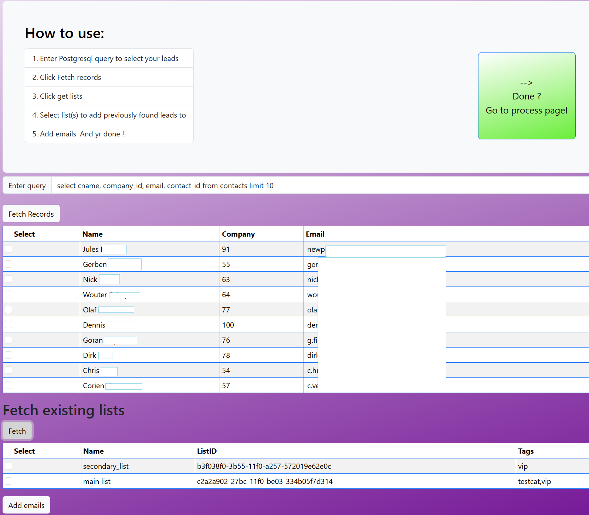Select the Dennis row checkbox
Screen dimensions: 589x515
click(x=9, y=325)
